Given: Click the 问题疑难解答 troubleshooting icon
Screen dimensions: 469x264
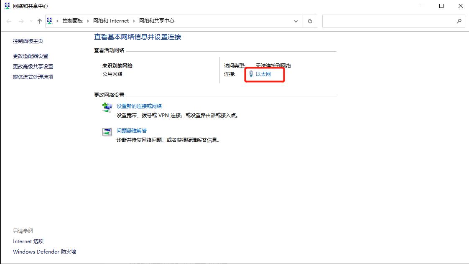Looking at the screenshot, I should [x=107, y=131].
